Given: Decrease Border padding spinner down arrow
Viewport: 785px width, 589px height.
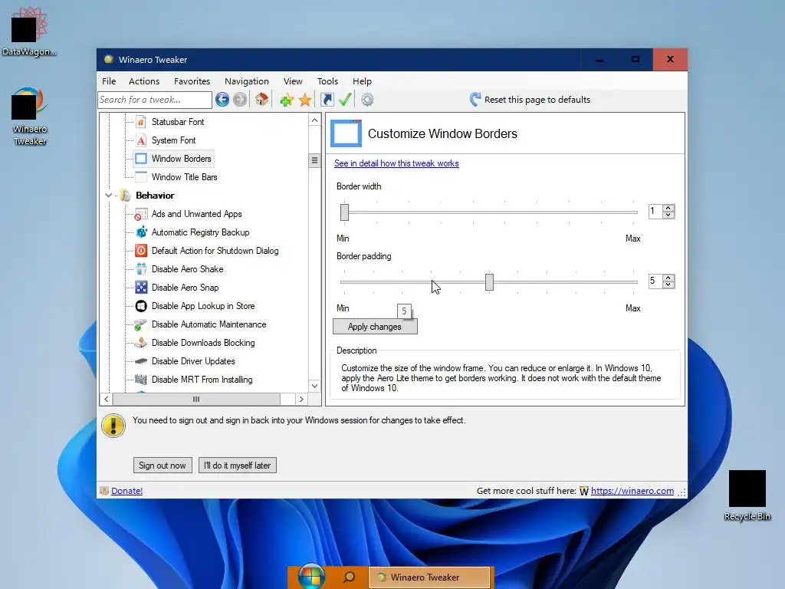Looking at the screenshot, I should click(x=668, y=285).
